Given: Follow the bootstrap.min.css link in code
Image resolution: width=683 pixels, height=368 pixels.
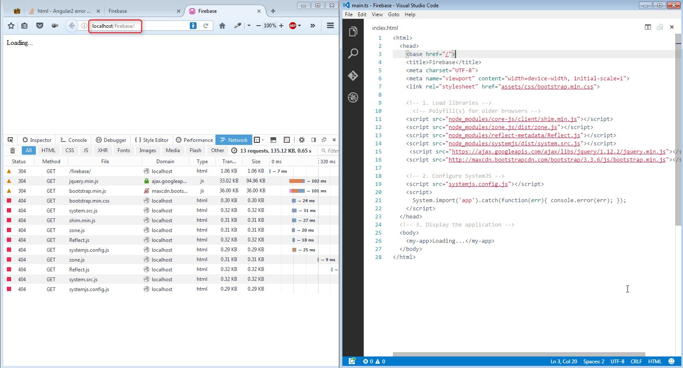Looking at the screenshot, I should point(548,87).
